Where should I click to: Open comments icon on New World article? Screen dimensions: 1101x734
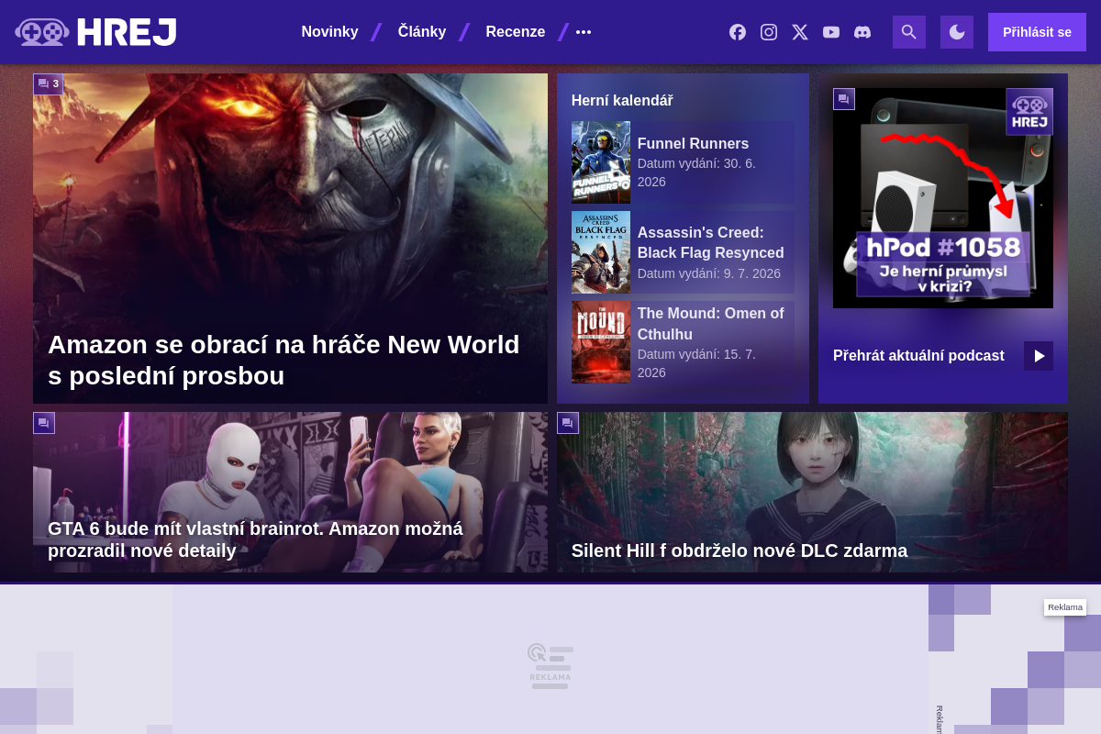pos(49,83)
